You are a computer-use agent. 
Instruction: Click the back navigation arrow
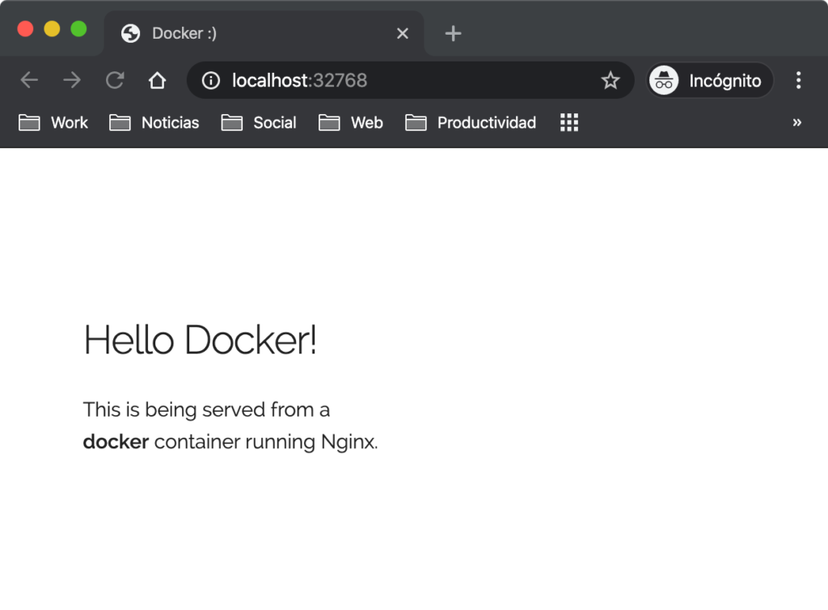pos(29,80)
